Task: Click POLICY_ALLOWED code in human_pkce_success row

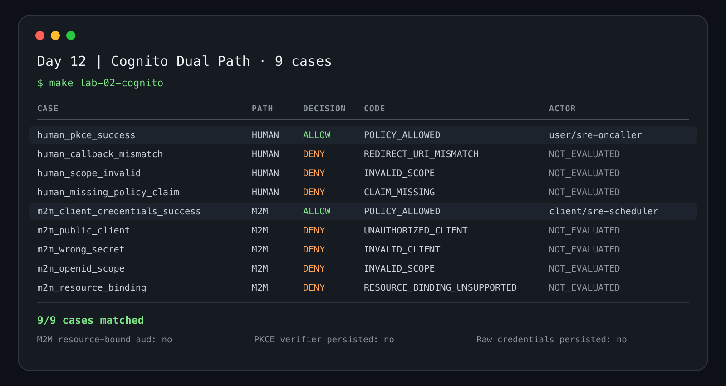Action: [x=402, y=135]
